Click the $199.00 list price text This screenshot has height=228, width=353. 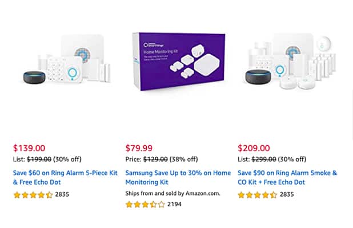(39, 160)
